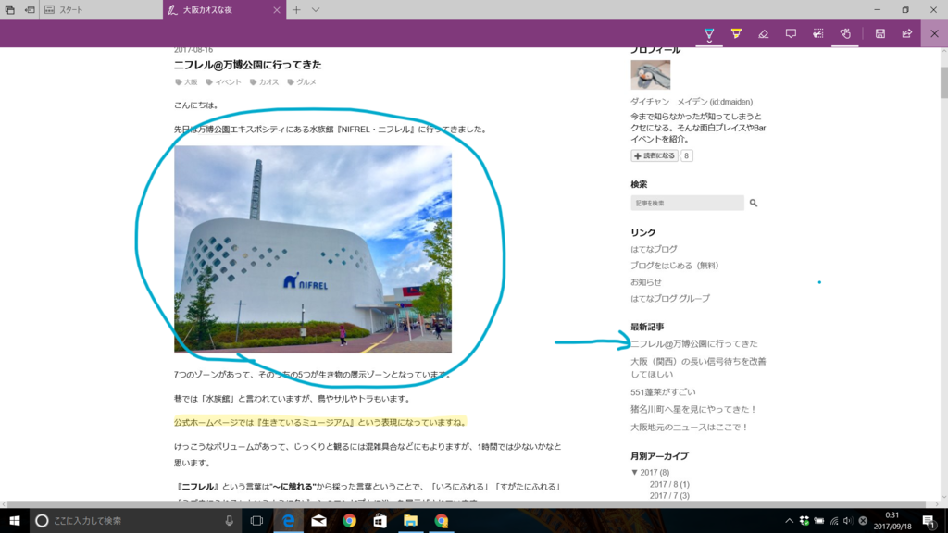Select the yellow highlighter tool

pyautogui.click(x=736, y=34)
